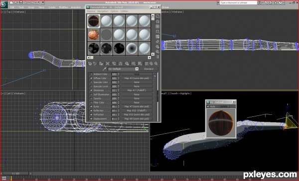The image size is (299, 181).
Task: Enable the Specular Color map checkbox
Action: (x=91, y=82)
